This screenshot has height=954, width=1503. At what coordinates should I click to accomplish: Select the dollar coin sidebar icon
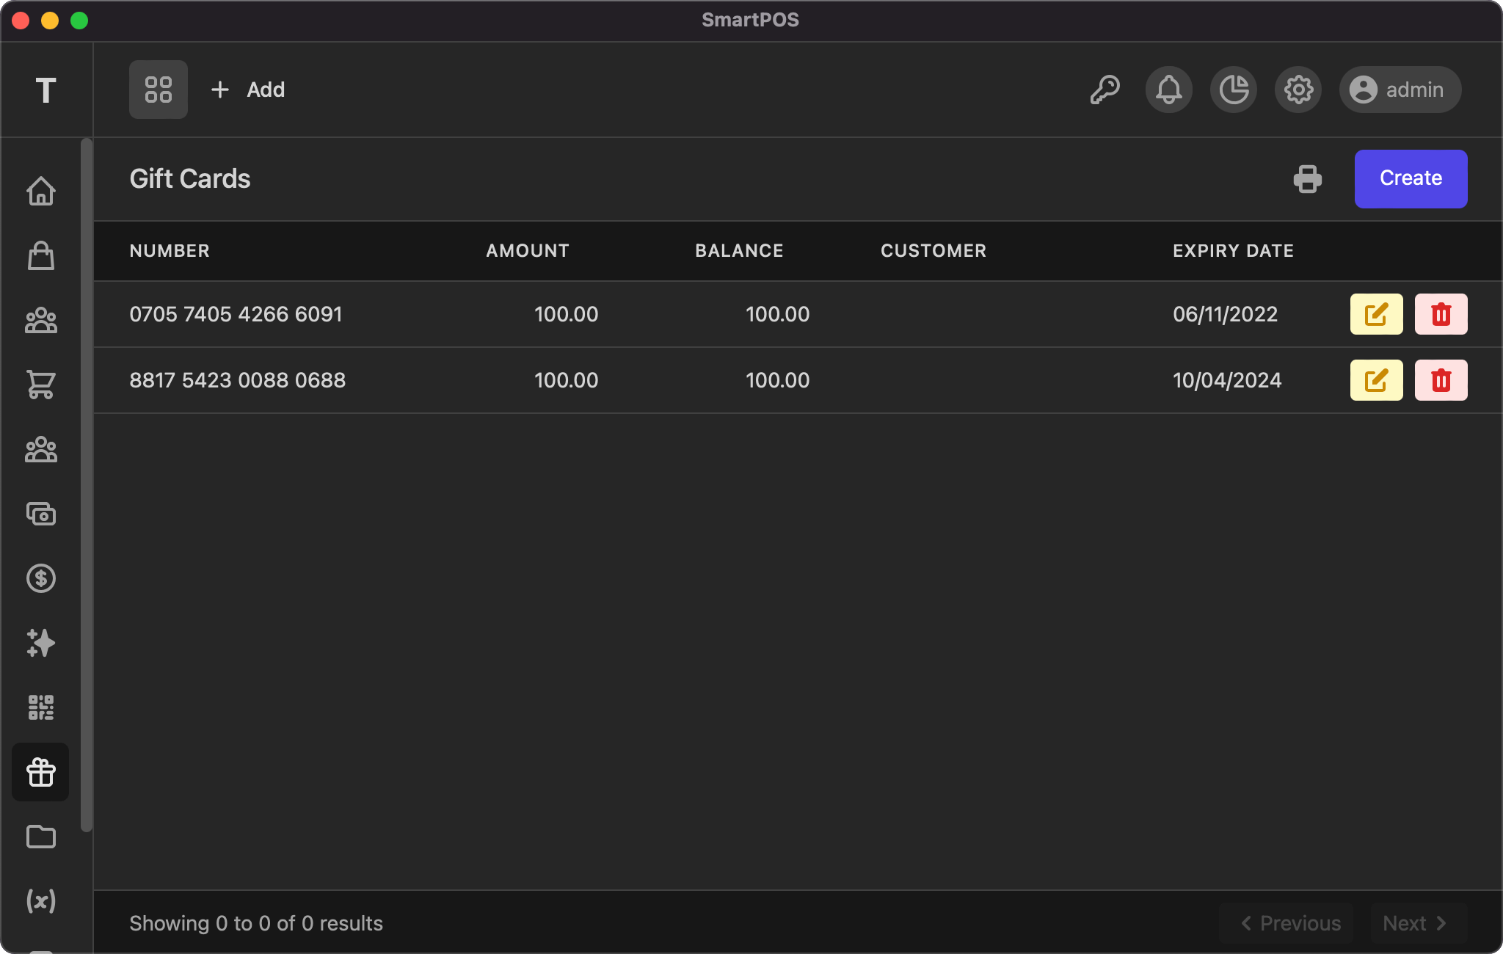pos(41,578)
